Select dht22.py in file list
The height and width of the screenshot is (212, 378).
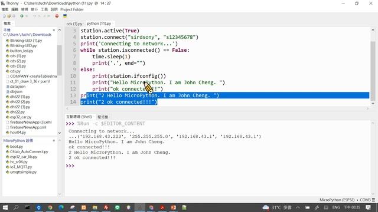17,112
